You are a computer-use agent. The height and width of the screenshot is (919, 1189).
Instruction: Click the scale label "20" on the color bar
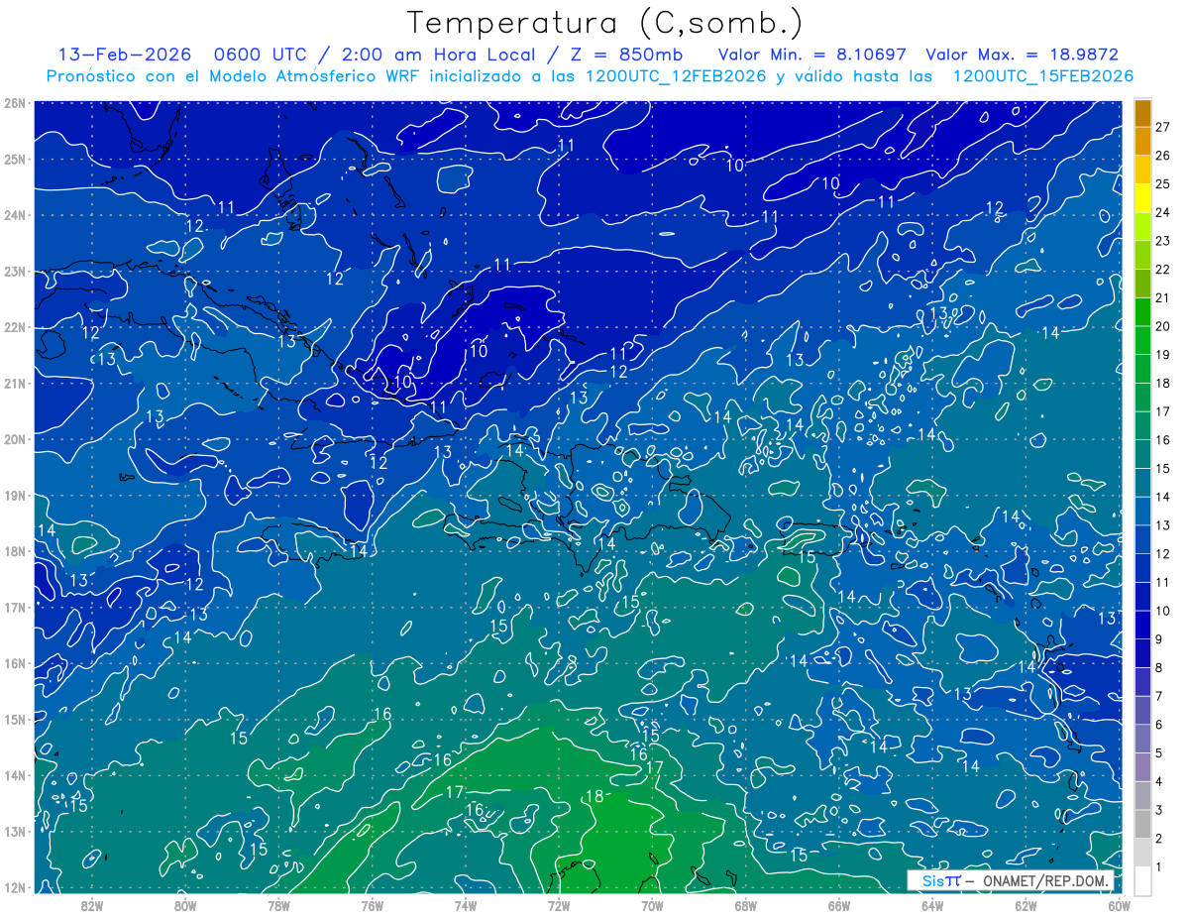point(1162,326)
